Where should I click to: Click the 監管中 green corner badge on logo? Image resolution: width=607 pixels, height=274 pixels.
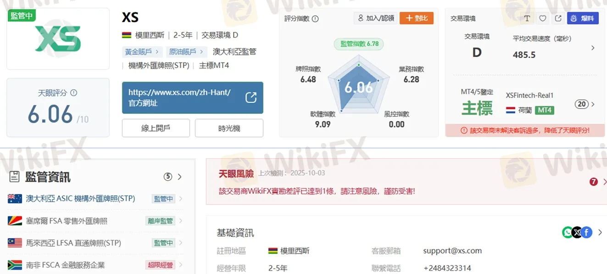pyautogui.click(x=22, y=15)
